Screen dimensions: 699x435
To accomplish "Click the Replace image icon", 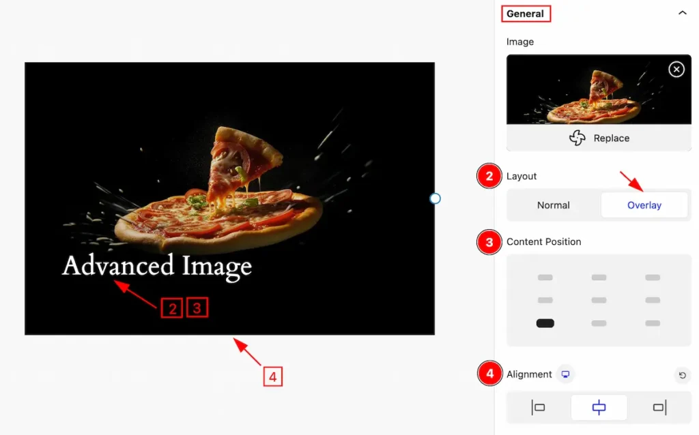I will pos(577,138).
